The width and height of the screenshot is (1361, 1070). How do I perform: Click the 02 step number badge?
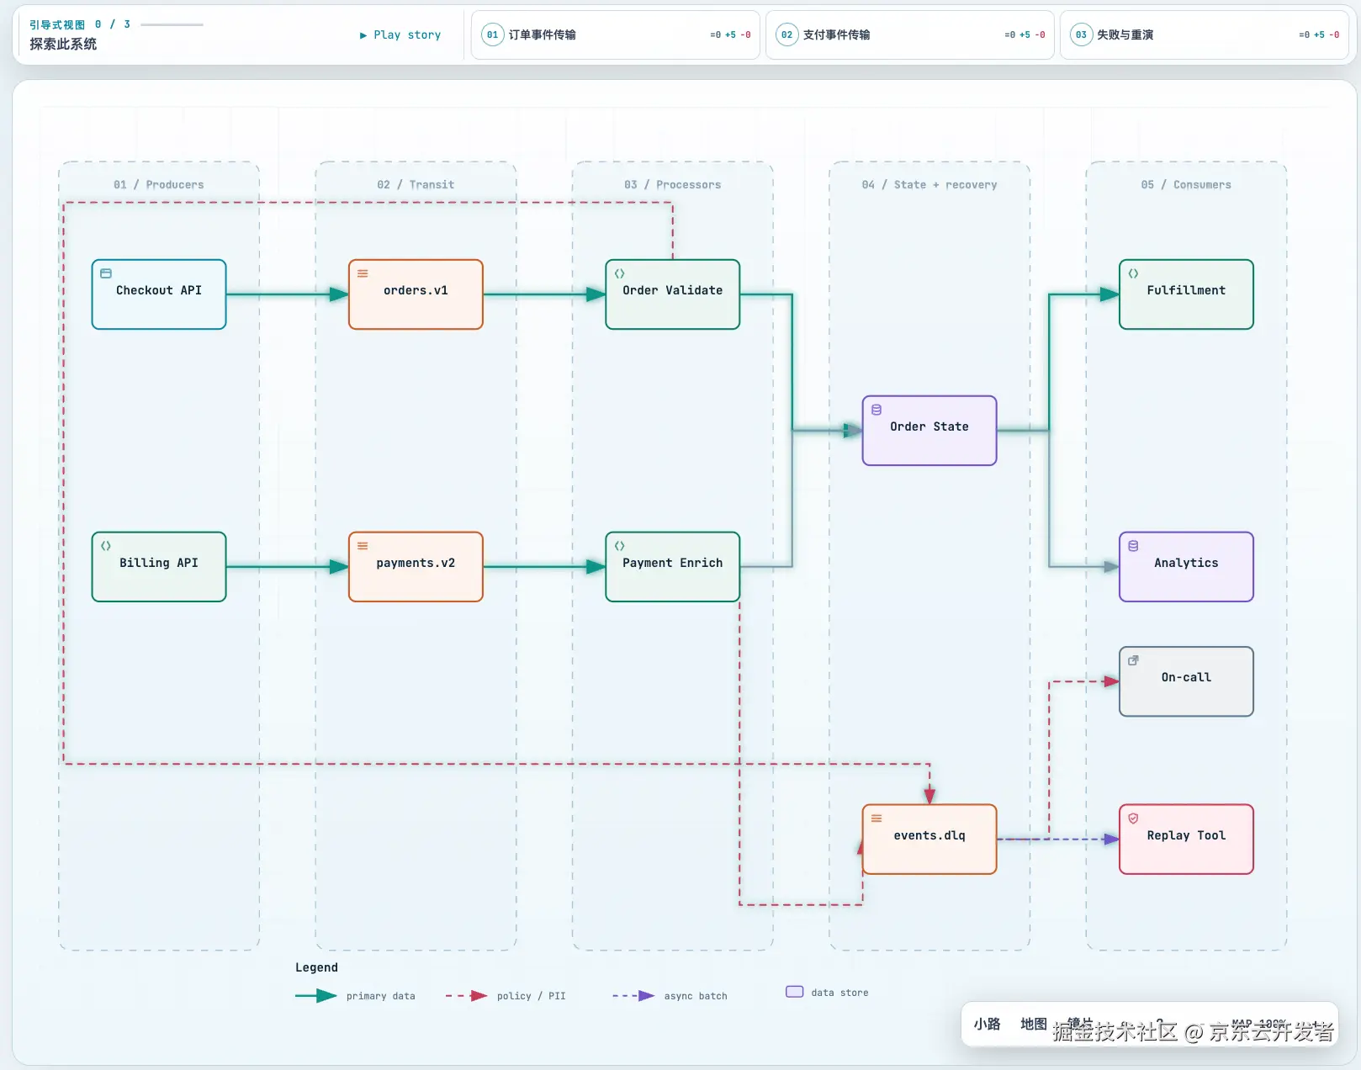point(786,34)
